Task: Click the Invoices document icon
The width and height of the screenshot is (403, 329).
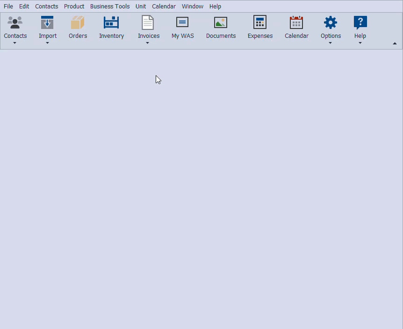Action: click(148, 22)
